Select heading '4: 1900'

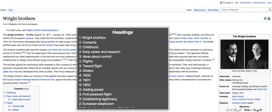85,75
